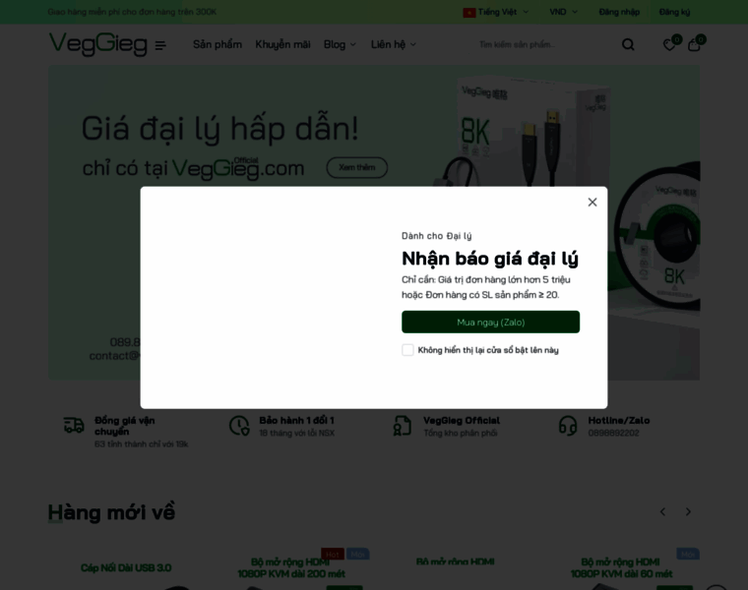Click the Vietnam flag icon in header
Screen dimensions: 748x590
tap(468, 13)
